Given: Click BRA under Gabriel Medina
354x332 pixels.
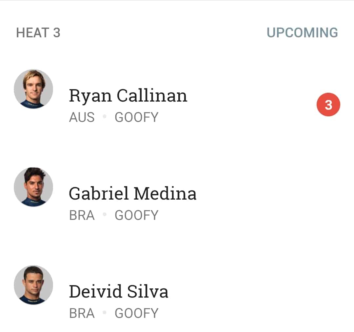Looking at the screenshot, I should [x=82, y=215].
